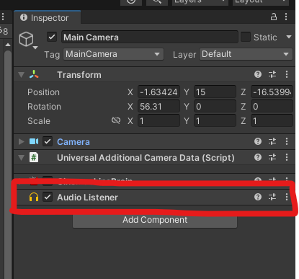
Task: Click the Audio Listener component title
Action: (x=87, y=198)
